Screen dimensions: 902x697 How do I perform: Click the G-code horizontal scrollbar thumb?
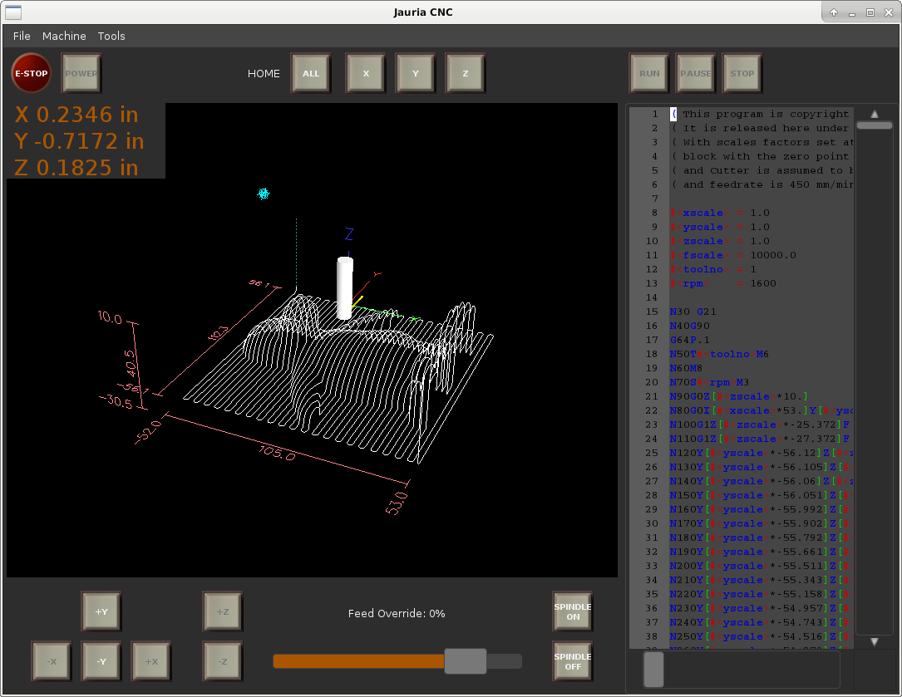(653, 670)
